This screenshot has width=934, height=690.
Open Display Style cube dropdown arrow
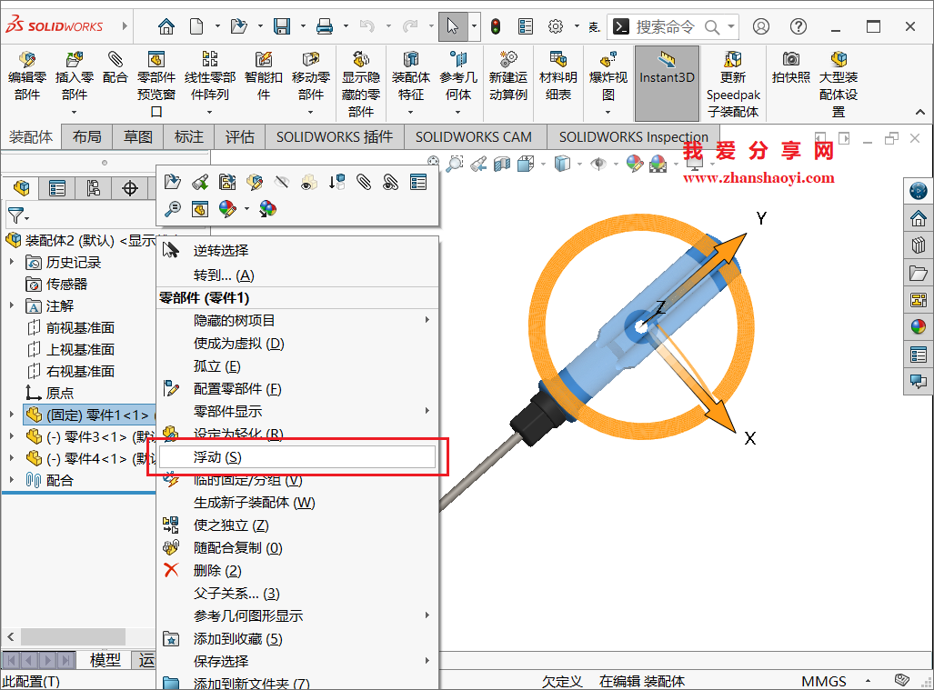pyautogui.click(x=579, y=164)
